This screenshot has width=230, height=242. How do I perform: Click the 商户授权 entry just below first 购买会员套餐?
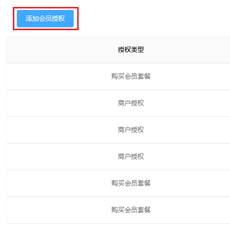(x=131, y=103)
